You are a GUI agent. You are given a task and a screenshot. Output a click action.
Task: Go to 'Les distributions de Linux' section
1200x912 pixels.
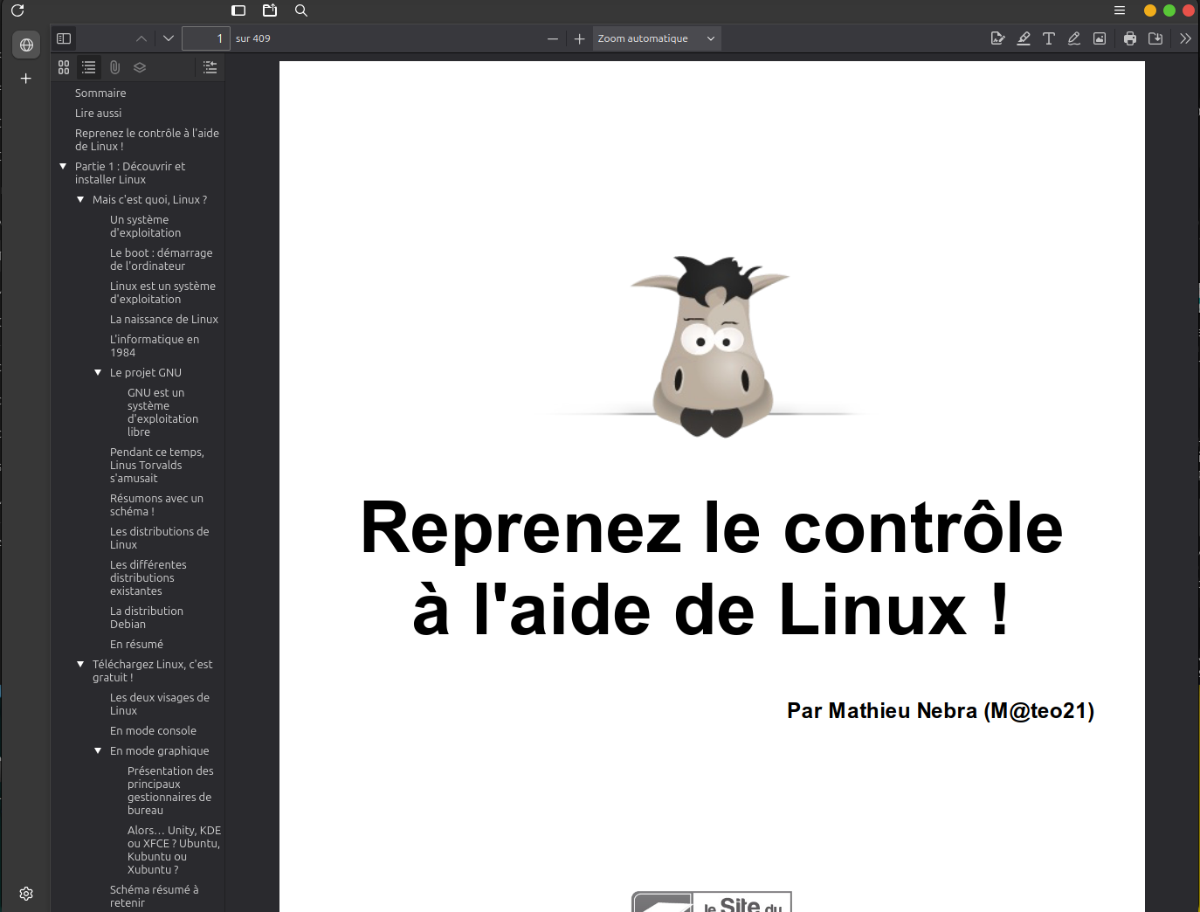[x=159, y=538]
